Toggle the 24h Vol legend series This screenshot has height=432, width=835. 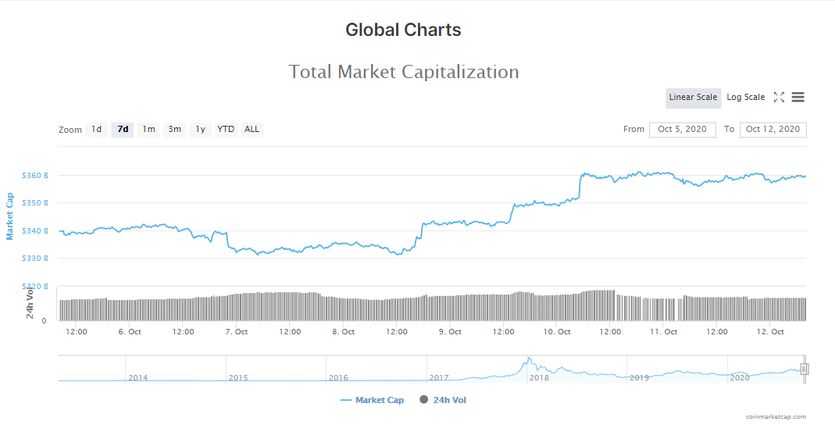click(x=443, y=400)
